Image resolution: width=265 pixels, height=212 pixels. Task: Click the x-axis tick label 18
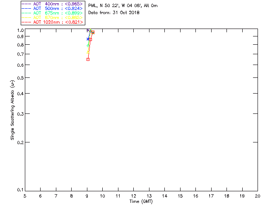[227, 196]
